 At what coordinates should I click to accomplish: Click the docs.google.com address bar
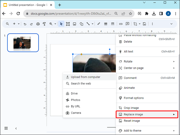point(71,14)
